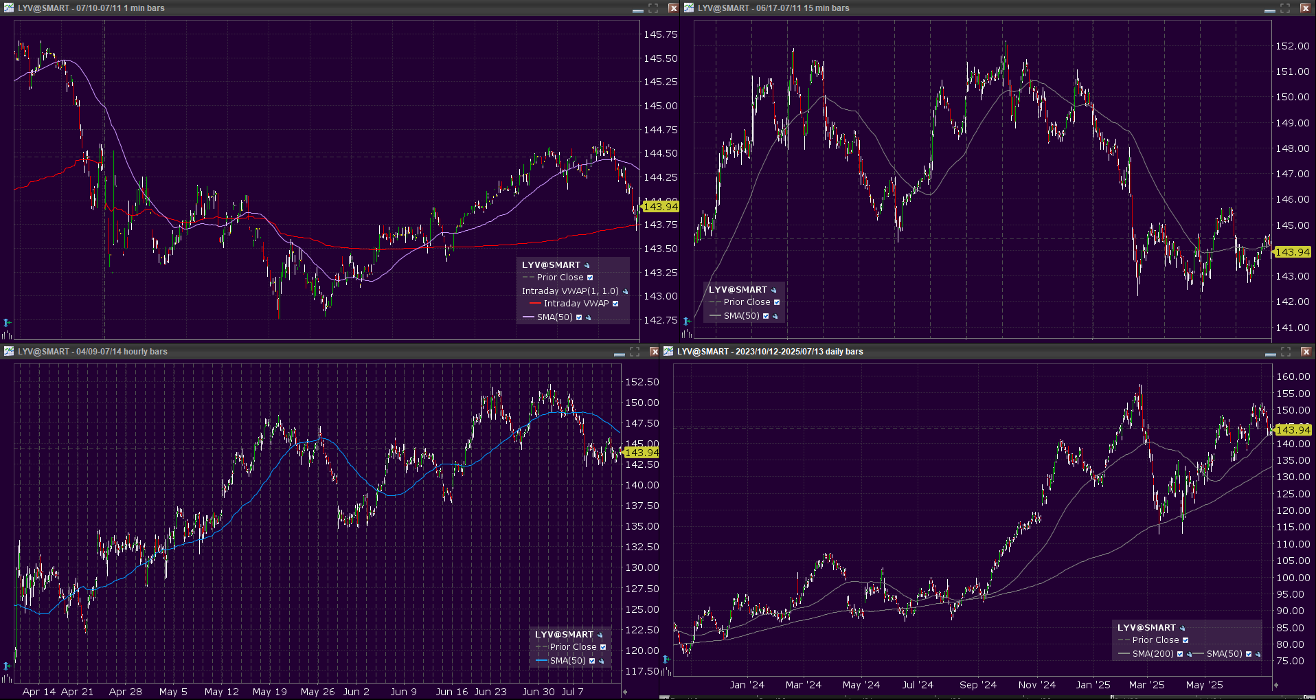Expand daily bars chart to fullscreen

tap(1286, 352)
